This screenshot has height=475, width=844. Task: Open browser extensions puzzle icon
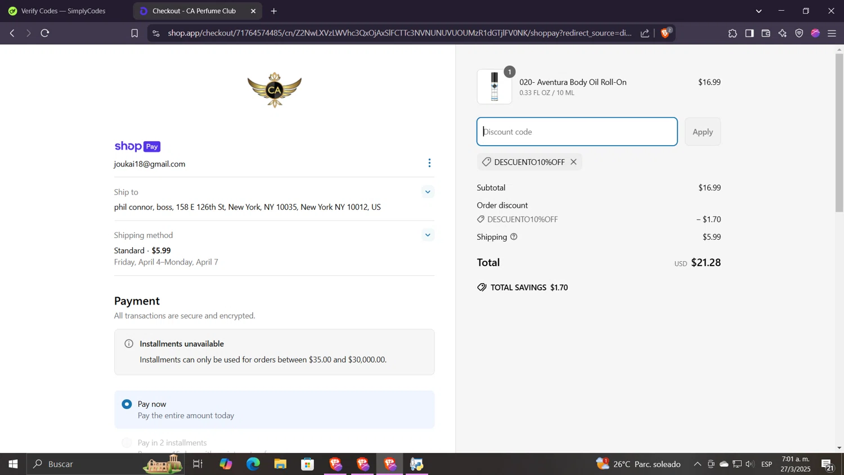[x=733, y=33]
